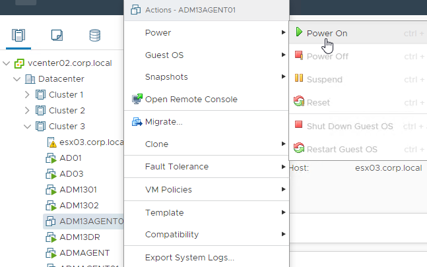Click the ADM13AGENT01 powered-off VM icon

click(x=51, y=222)
